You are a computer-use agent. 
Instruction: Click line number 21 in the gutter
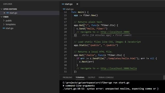pos(65,35)
